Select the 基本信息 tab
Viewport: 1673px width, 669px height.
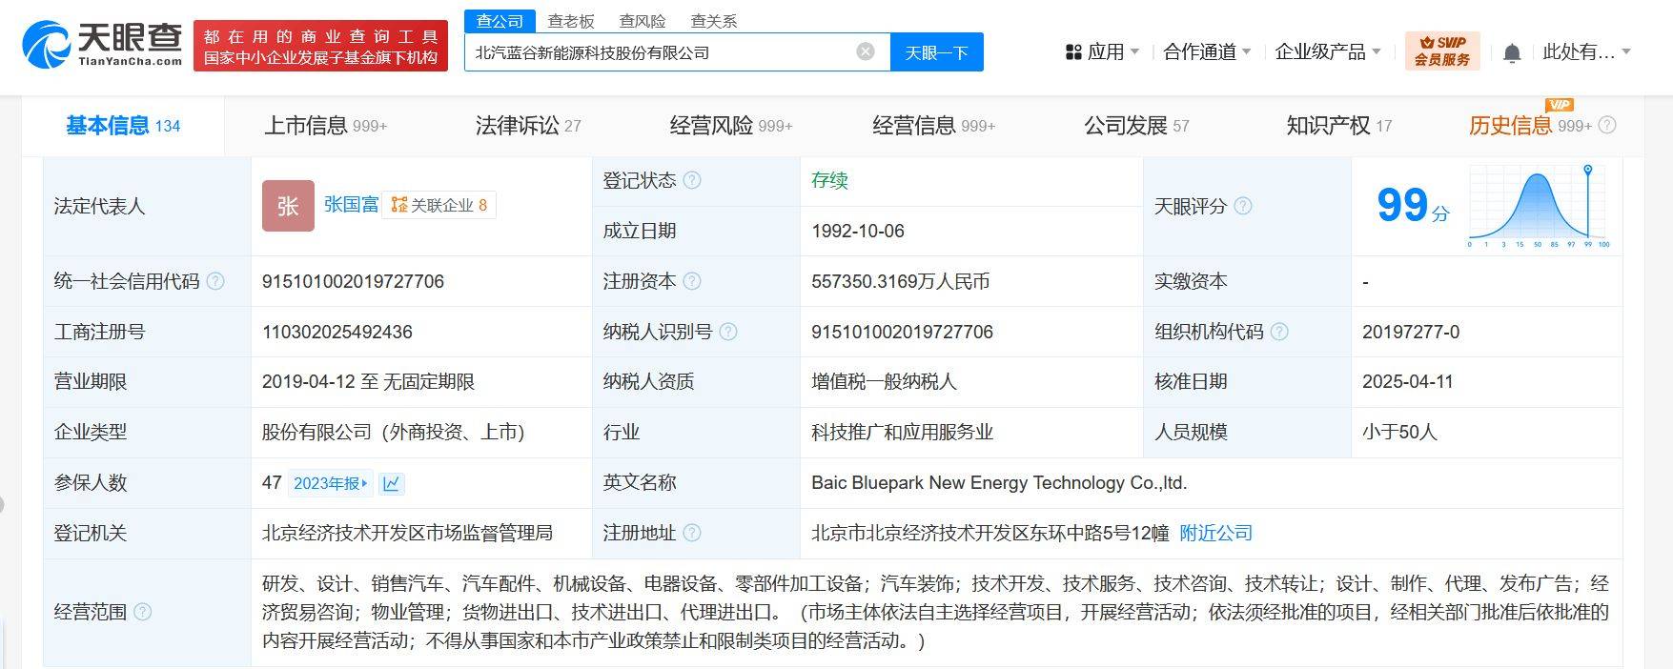(123, 126)
